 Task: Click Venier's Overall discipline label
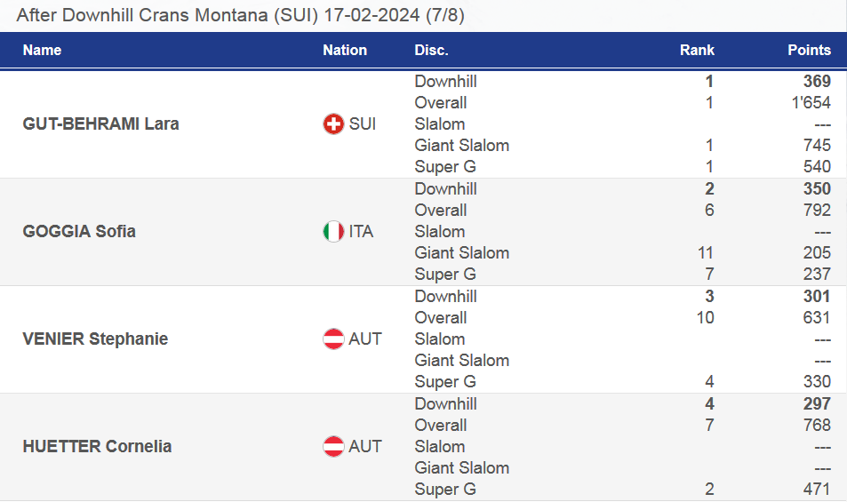click(441, 318)
